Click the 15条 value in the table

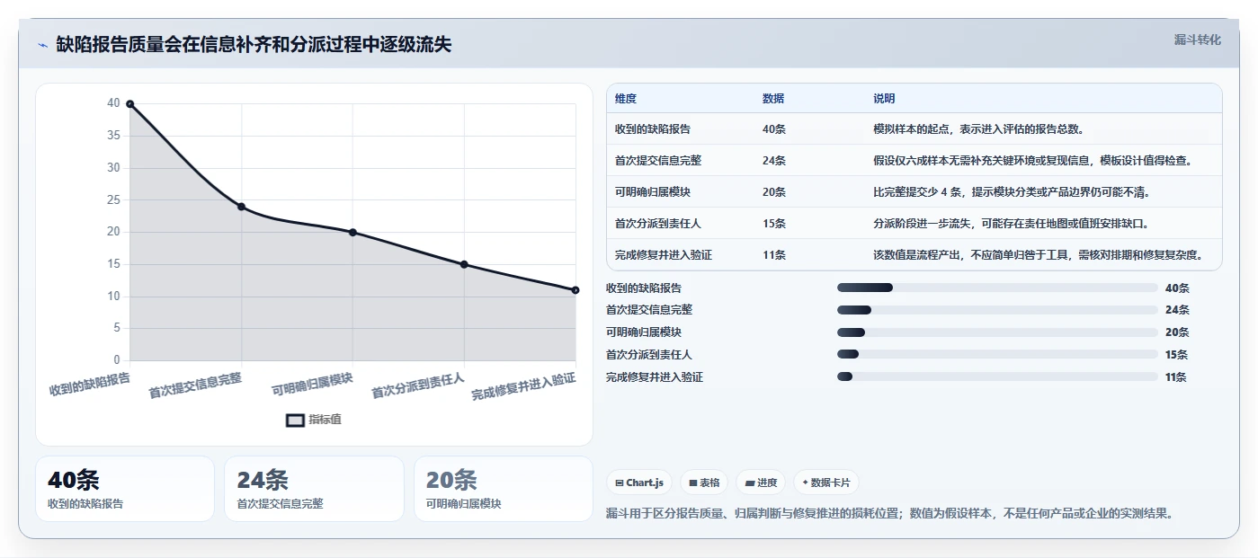pos(774,224)
